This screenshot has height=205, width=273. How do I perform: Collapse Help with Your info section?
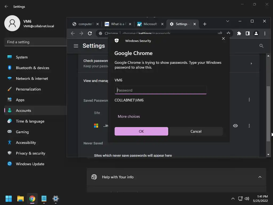click(x=260, y=177)
